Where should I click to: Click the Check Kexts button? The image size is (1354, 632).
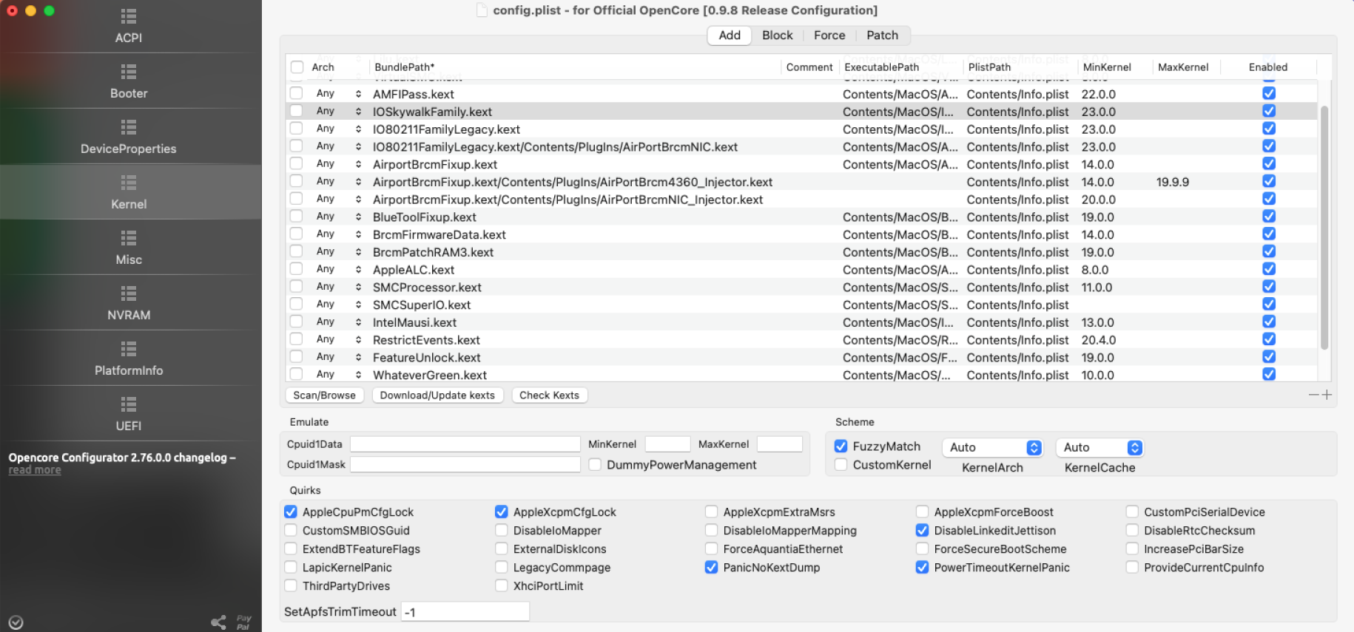click(549, 395)
